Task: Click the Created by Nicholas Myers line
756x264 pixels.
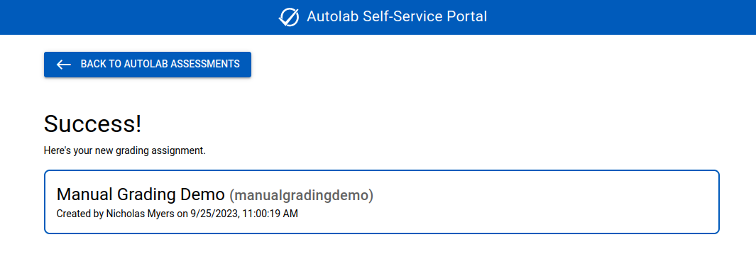Action: click(x=177, y=214)
